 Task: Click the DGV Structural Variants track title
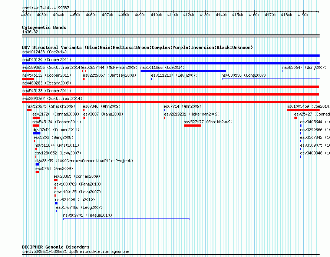pos(138,47)
